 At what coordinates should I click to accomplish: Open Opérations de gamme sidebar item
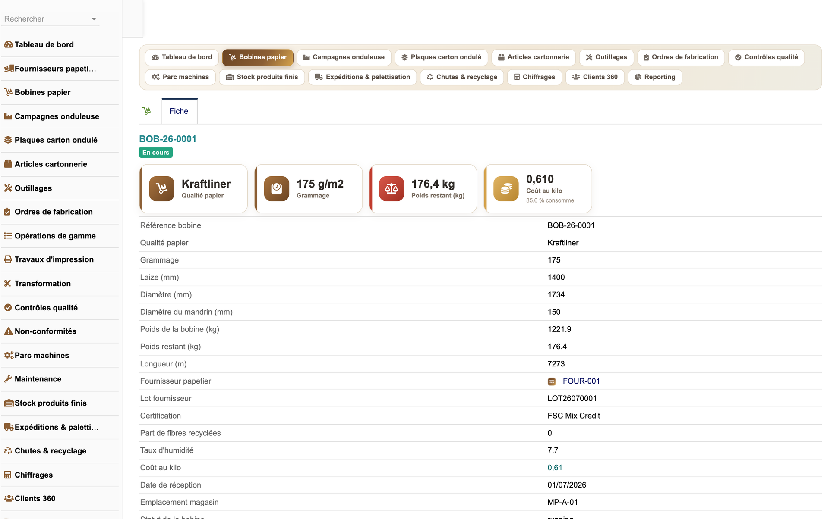[x=60, y=236]
